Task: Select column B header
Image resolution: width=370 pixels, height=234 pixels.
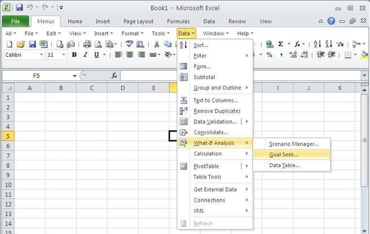Action: (x=61, y=88)
